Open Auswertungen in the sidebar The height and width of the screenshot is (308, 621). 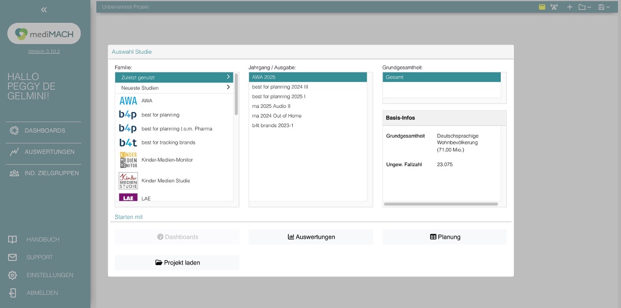pos(49,152)
